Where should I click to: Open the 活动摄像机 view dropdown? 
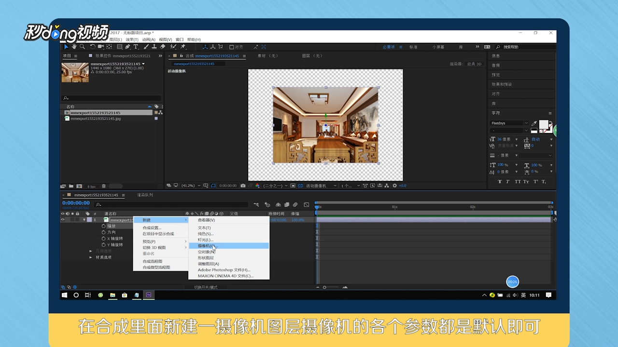point(322,186)
